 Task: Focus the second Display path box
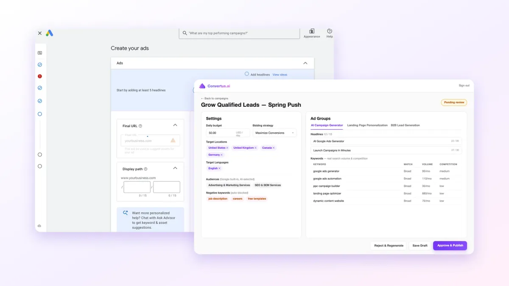click(167, 187)
